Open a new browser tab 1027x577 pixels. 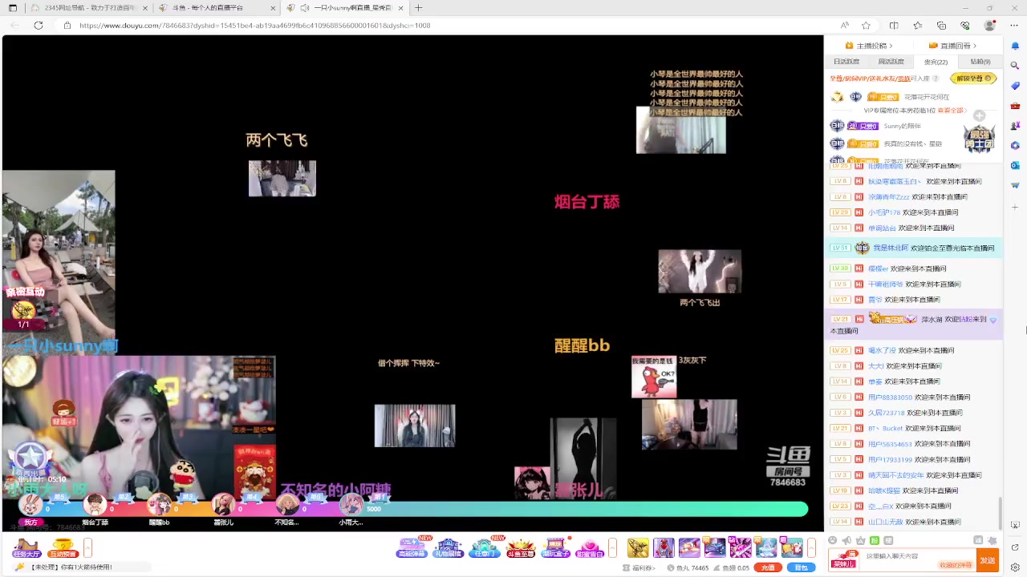pos(418,8)
